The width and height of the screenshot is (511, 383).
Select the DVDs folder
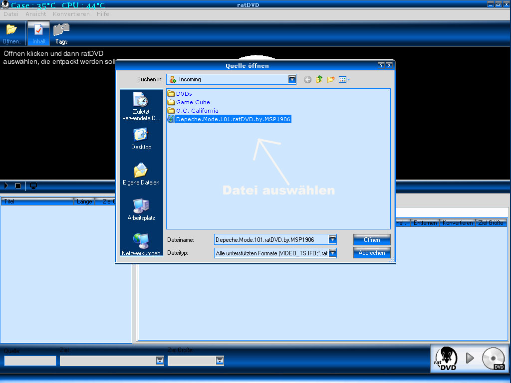point(180,94)
